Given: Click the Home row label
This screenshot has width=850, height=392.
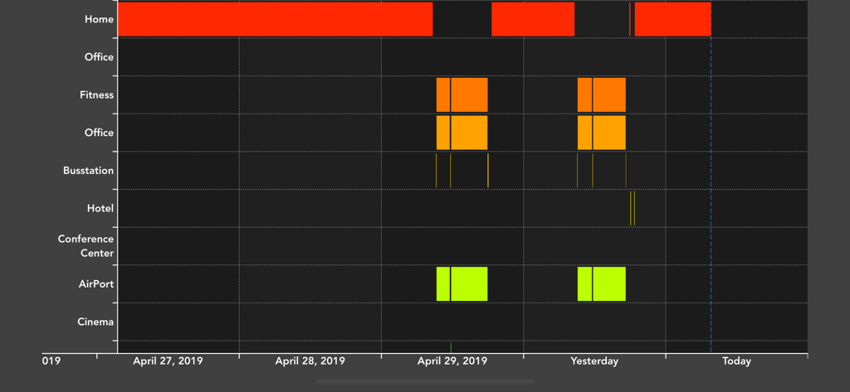Looking at the screenshot, I should [x=99, y=19].
